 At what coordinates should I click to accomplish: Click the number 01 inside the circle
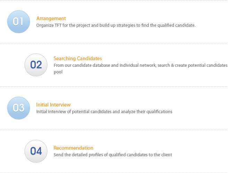click(18, 22)
